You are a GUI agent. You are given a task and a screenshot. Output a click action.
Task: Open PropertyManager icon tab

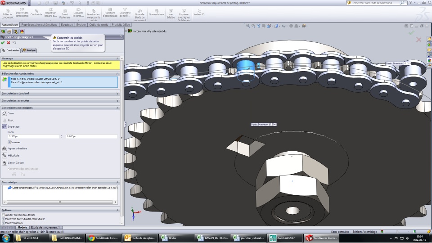(x=9, y=31)
